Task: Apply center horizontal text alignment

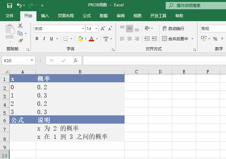Action: coord(129,39)
